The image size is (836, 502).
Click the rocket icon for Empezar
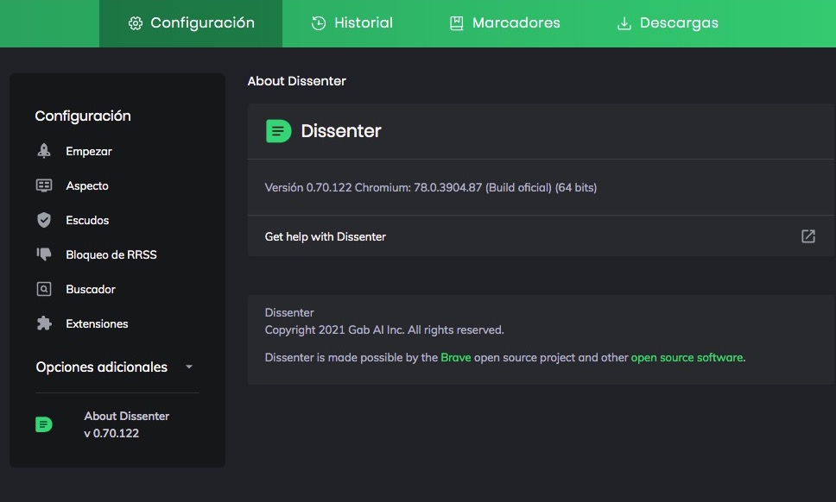point(44,151)
